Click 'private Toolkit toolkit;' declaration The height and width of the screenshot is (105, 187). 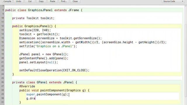point(33,18)
